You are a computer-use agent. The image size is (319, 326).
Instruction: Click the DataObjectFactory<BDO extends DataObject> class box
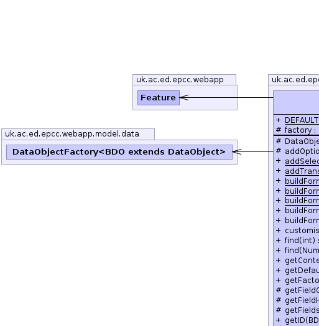pos(119,152)
